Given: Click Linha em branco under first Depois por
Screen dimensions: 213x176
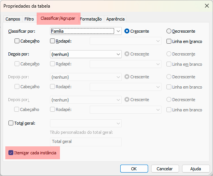Looking at the screenshot, I should coord(184,64).
